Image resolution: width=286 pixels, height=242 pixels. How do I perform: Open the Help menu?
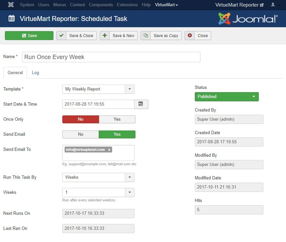click(x=146, y=5)
